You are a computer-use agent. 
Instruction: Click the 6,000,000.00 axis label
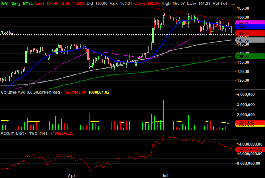248,163
